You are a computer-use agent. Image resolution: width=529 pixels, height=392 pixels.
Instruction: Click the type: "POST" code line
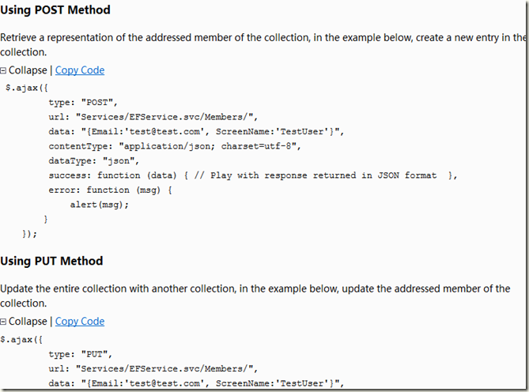(83, 102)
